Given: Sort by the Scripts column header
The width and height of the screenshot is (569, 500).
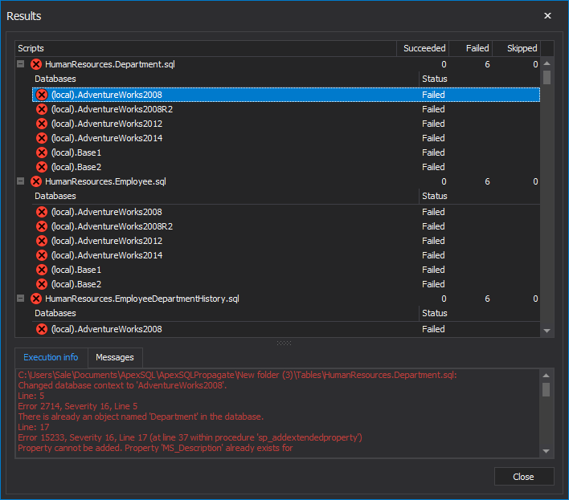Looking at the screenshot, I should tap(206, 48).
